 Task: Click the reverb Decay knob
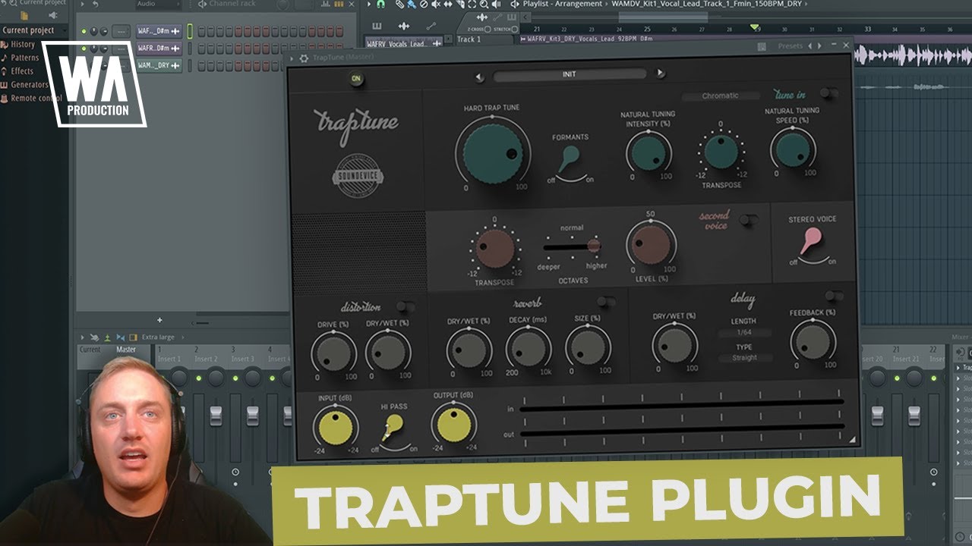tap(528, 347)
